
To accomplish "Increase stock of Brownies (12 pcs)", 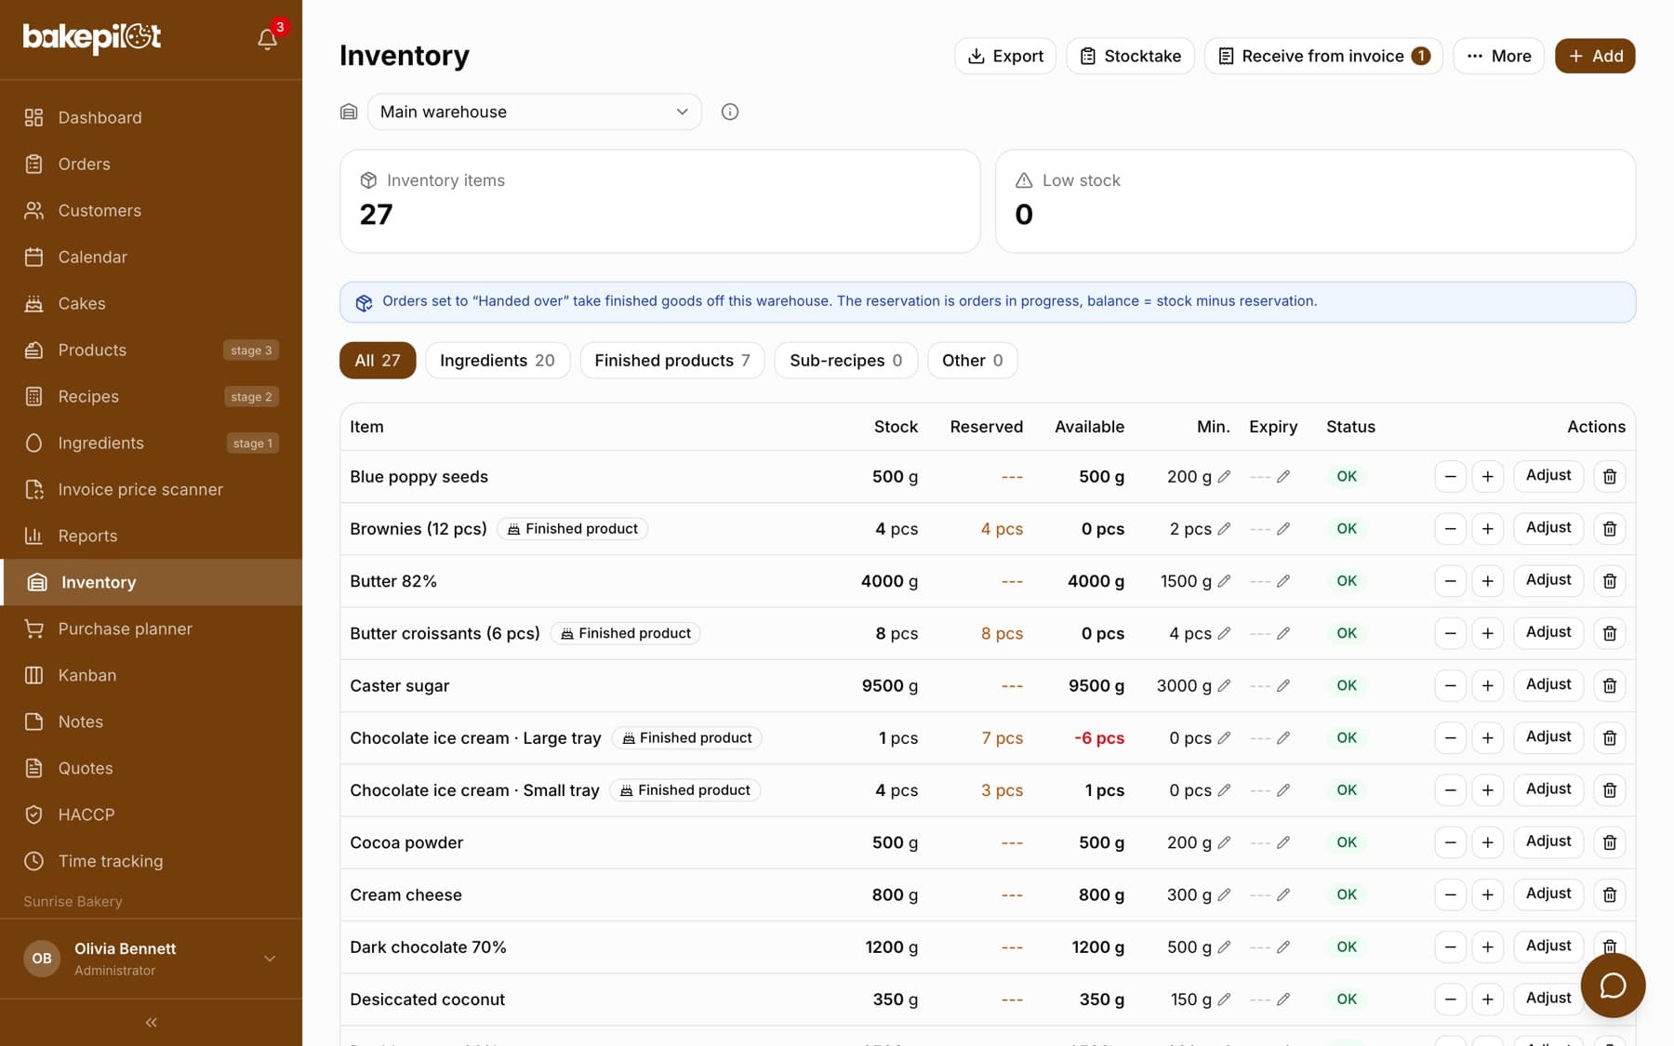I will tap(1488, 529).
